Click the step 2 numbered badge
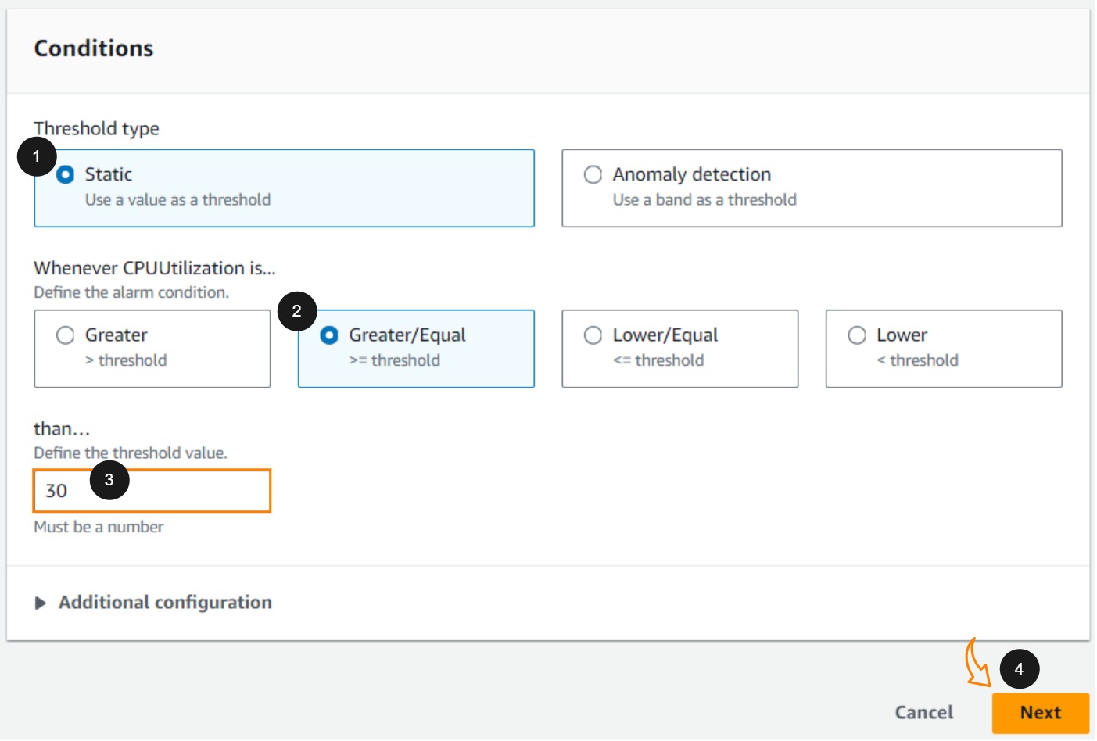Image resolution: width=1097 pixels, height=741 pixels. click(297, 311)
